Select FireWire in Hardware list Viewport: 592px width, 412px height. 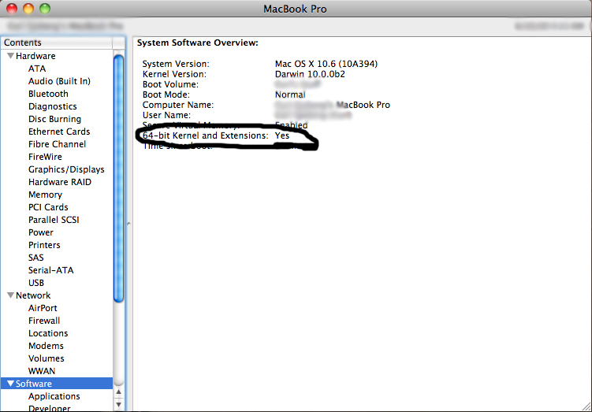click(x=45, y=157)
